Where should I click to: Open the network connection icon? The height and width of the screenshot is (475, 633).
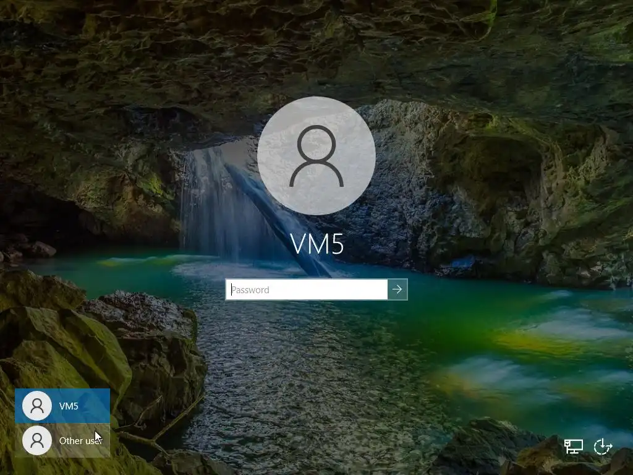(x=573, y=447)
